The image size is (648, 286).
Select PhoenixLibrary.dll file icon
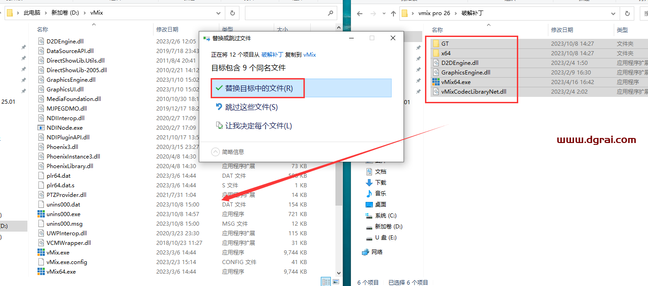pos(41,166)
